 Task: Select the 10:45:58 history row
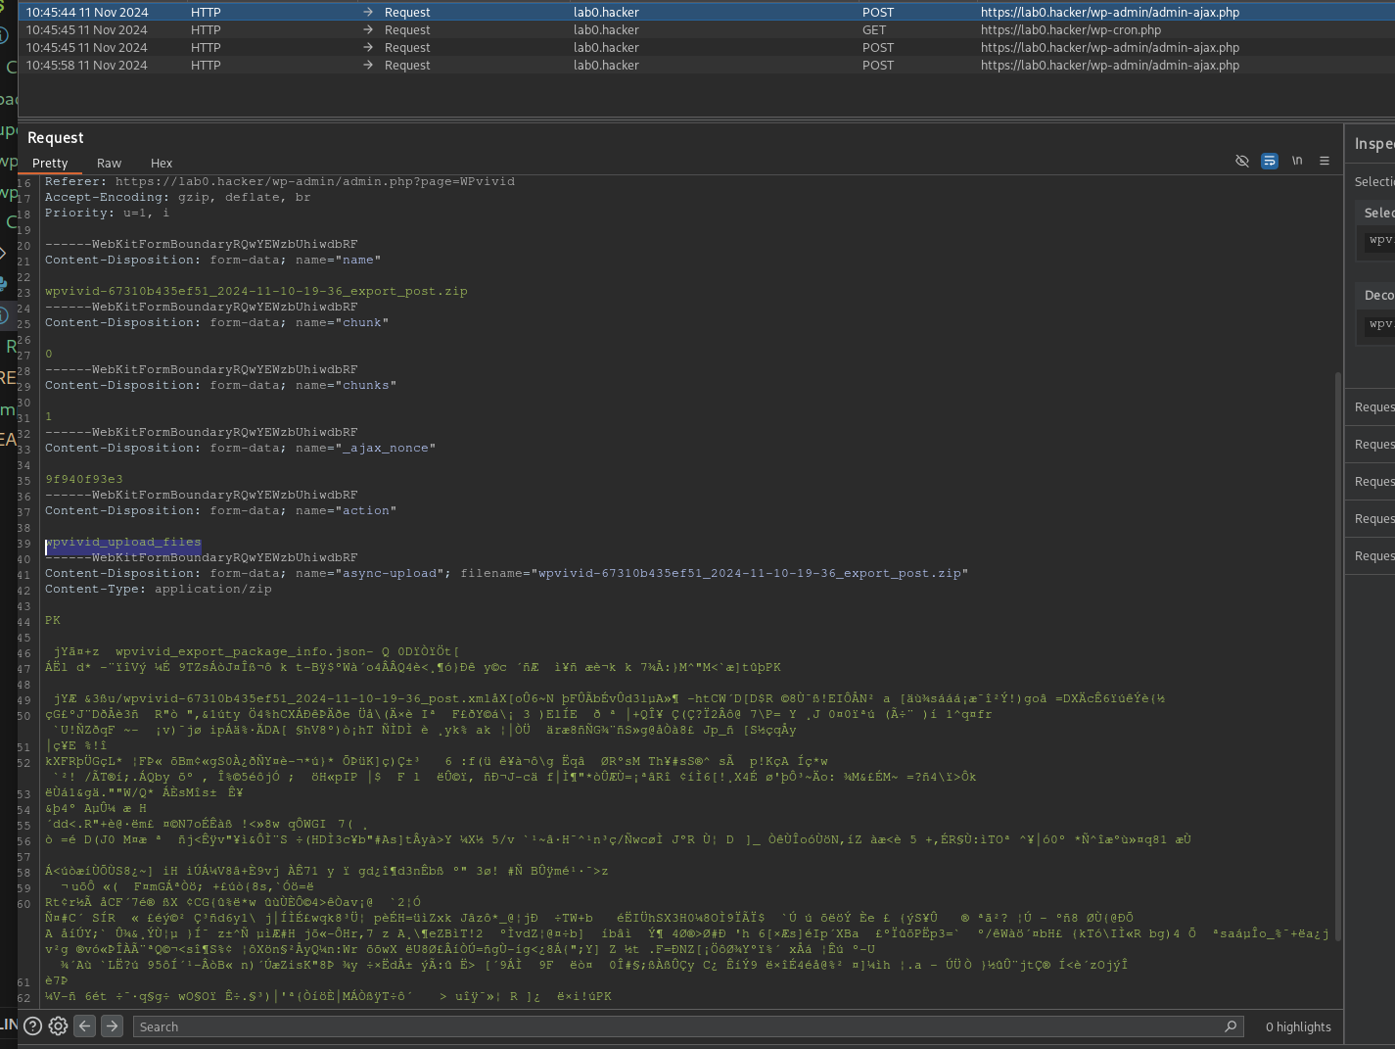point(706,65)
